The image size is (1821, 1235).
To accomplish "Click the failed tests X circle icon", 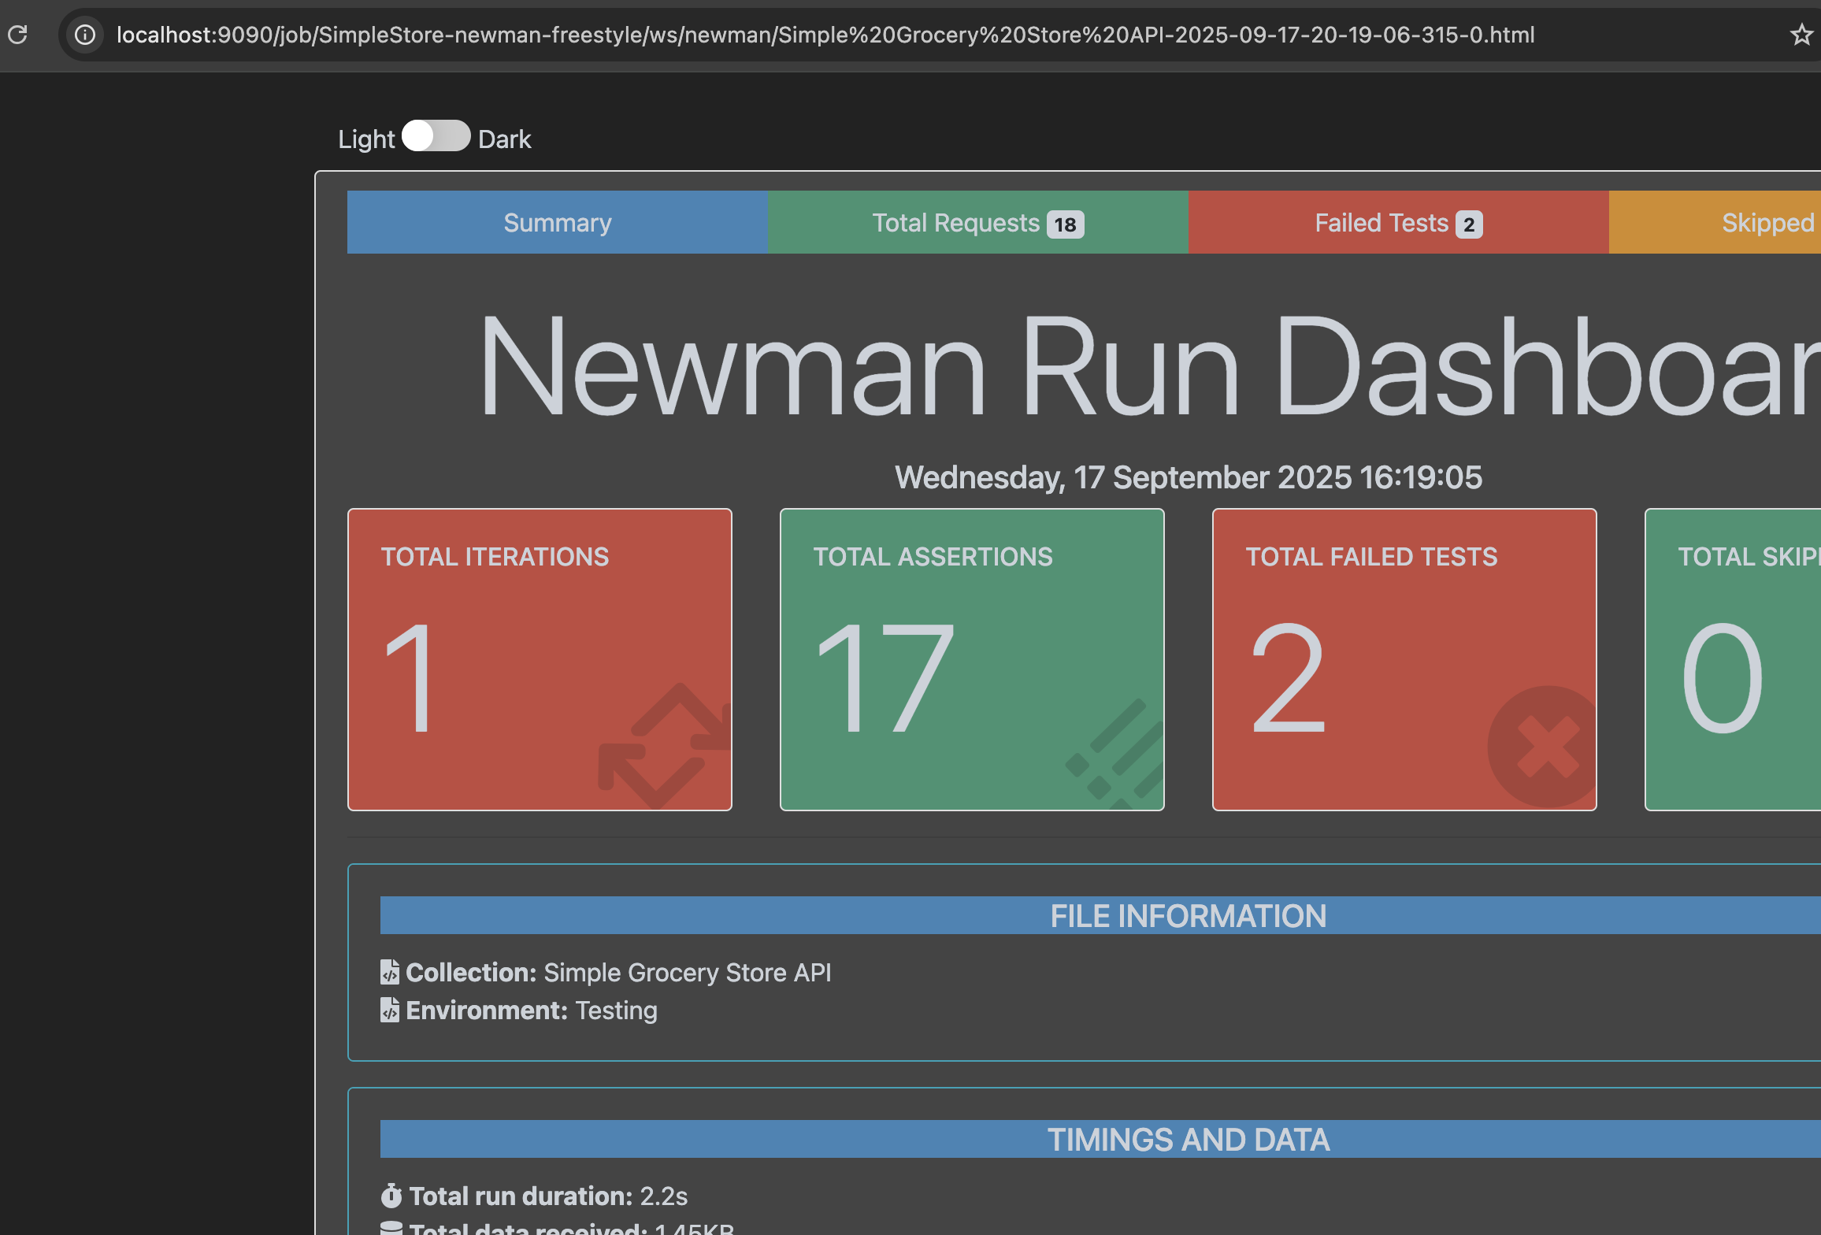I will click(x=1542, y=747).
